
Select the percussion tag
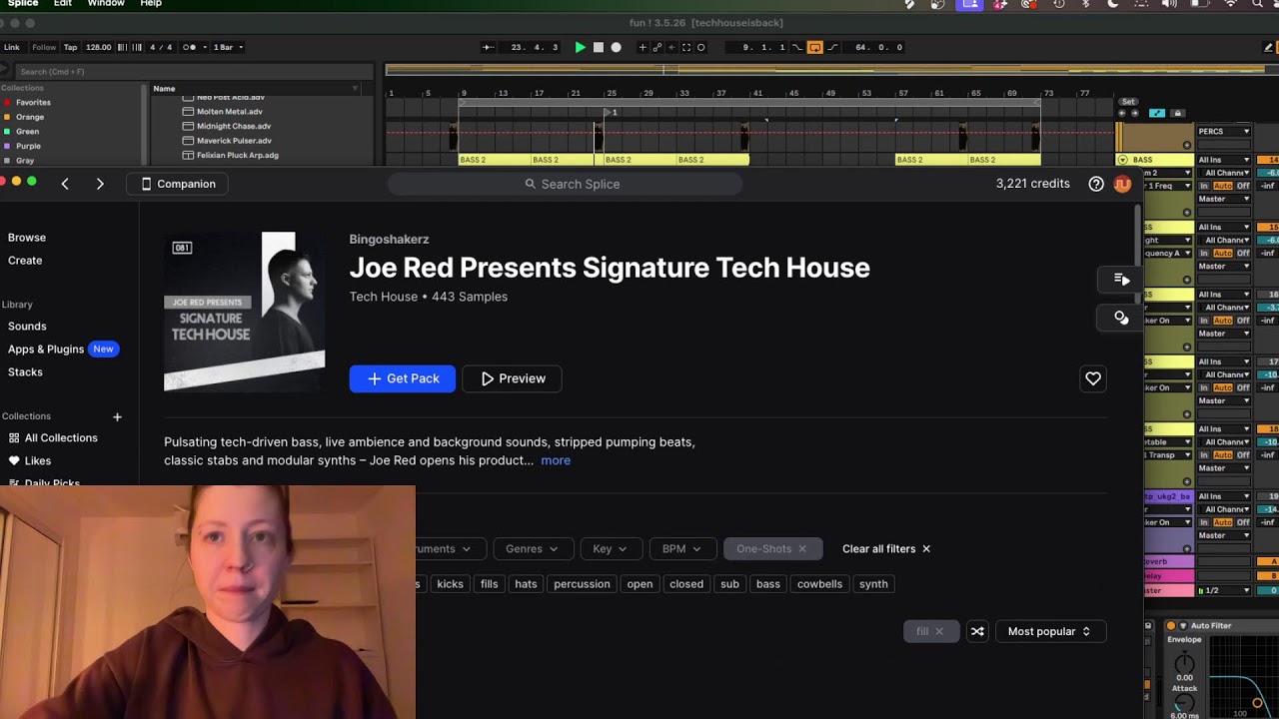pyautogui.click(x=582, y=584)
